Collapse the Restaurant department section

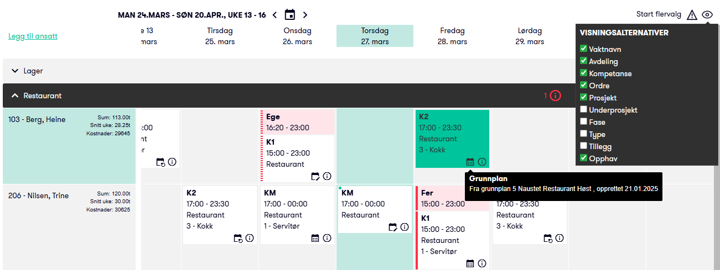15,96
